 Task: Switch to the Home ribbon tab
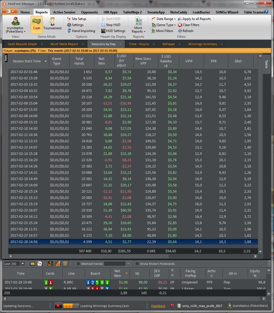point(25,12)
